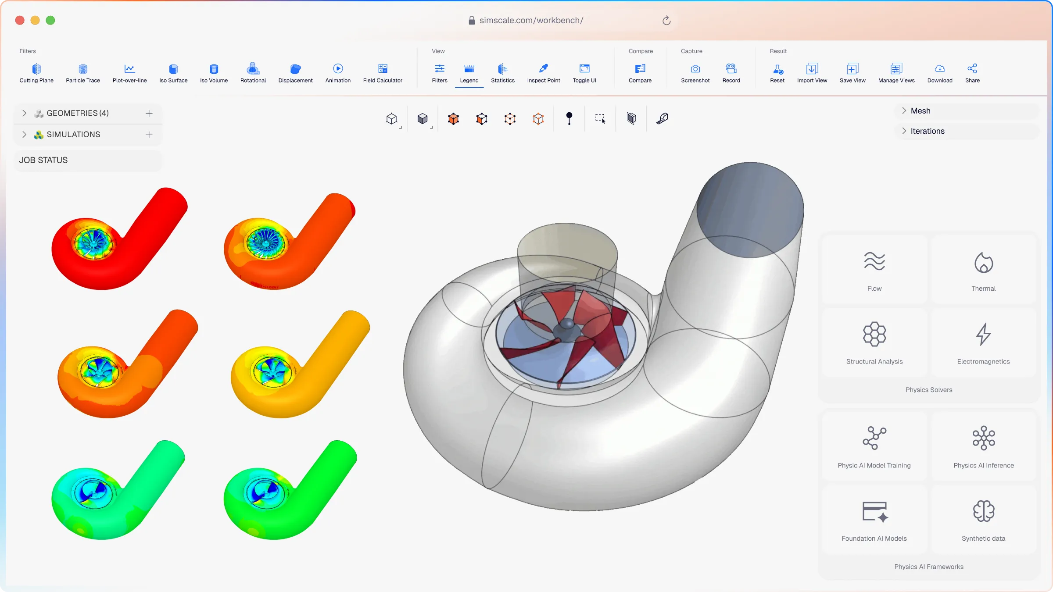Toggle the section clipping plane icon
Viewport: 1053px width, 592px height.
click(x=631, y=118)
